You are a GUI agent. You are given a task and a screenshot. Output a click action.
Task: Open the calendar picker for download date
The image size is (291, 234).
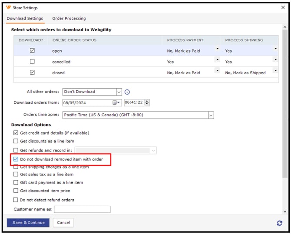[116, 103]
